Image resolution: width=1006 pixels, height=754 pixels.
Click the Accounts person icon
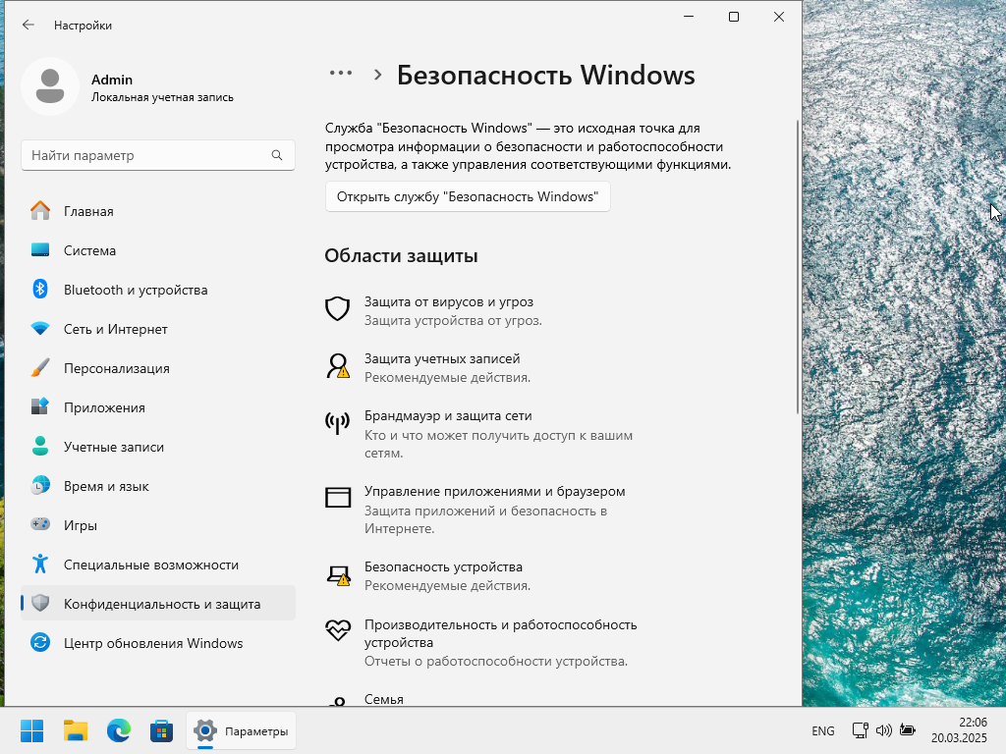40,447
